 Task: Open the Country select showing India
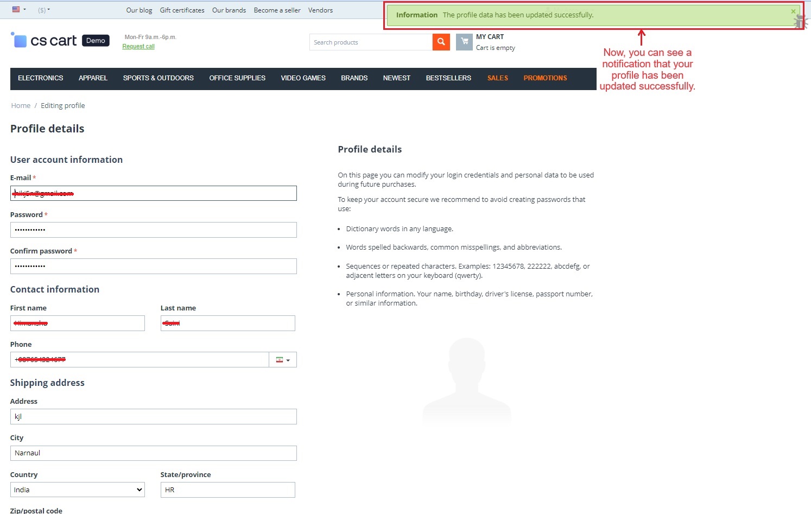[78, 490]
